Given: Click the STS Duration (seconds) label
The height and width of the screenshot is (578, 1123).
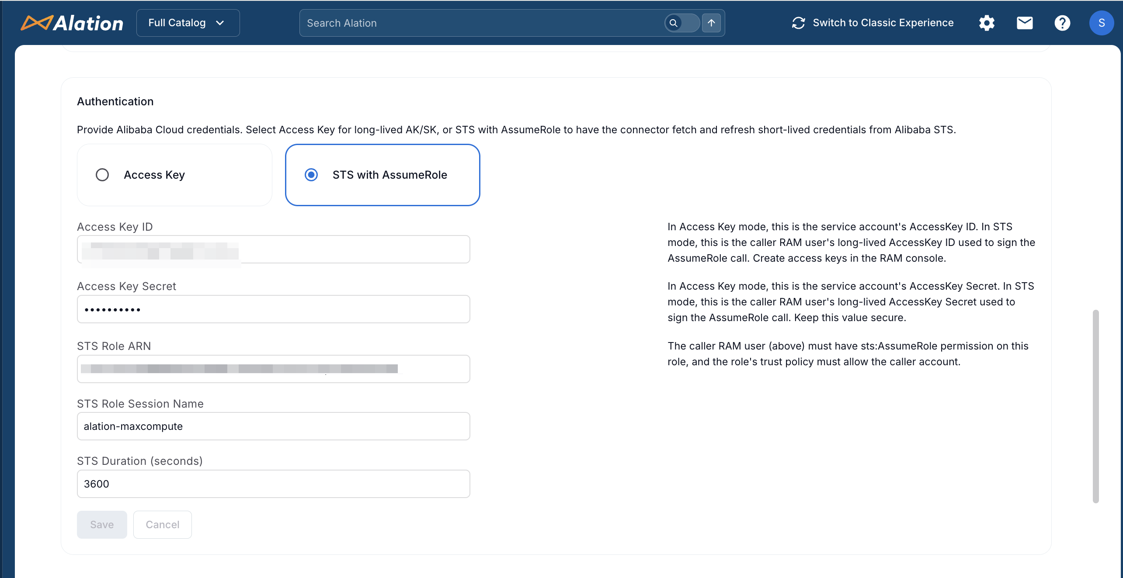Looking at the screenshot, I should click(x=140, y=461).
